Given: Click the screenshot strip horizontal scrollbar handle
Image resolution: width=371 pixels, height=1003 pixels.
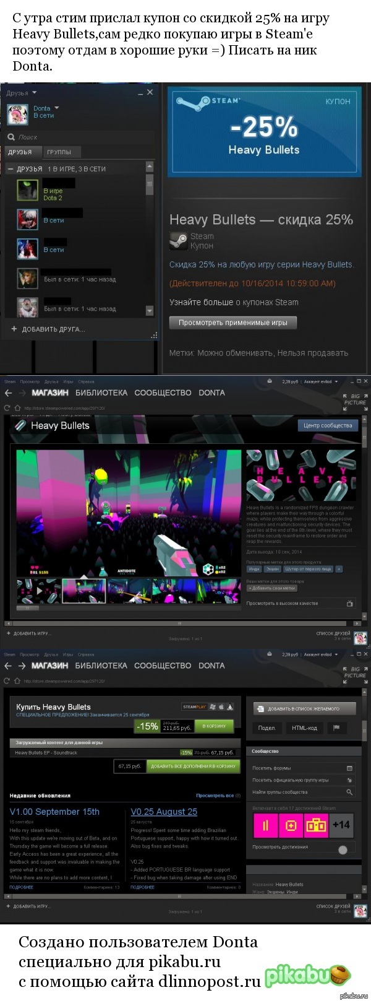Looking at the screenshot, I should [x=27, y=607].
